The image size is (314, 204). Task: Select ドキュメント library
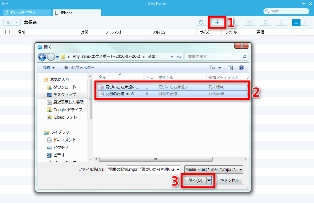coord(62,140)
